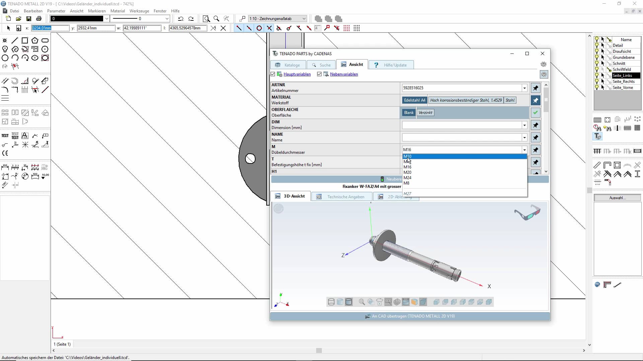Select Verzinkt surface option
Image resolution: width=643 pixels, height=361 pixels.
(x=425, y=113)
